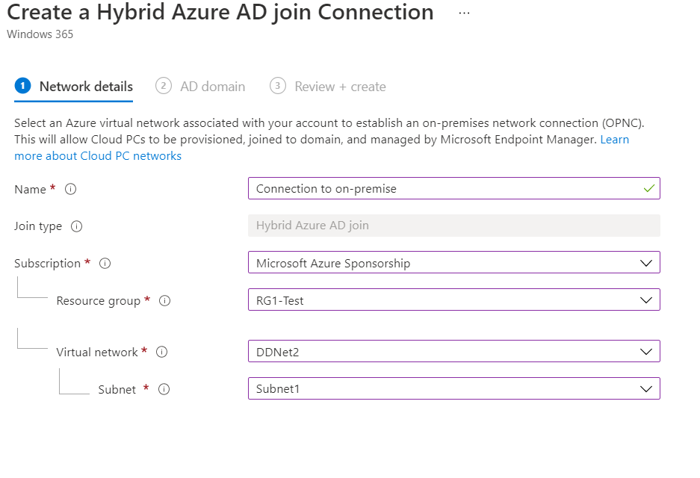Switch to the AD domain tab

tap(212, 87)
